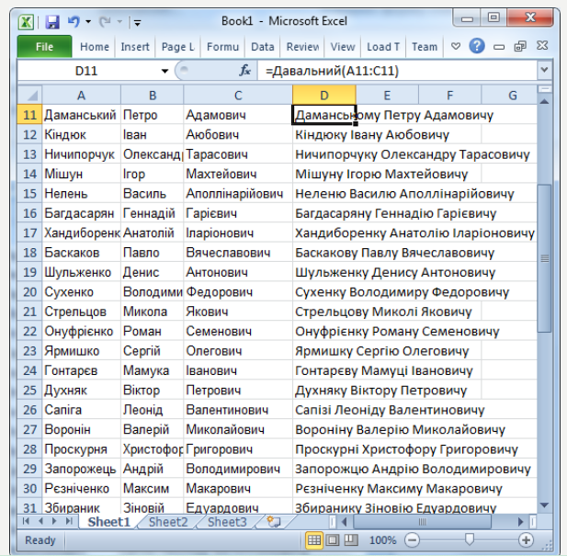Minimize the ribbon using the heart-shaped caret icon

coord(455,46)
